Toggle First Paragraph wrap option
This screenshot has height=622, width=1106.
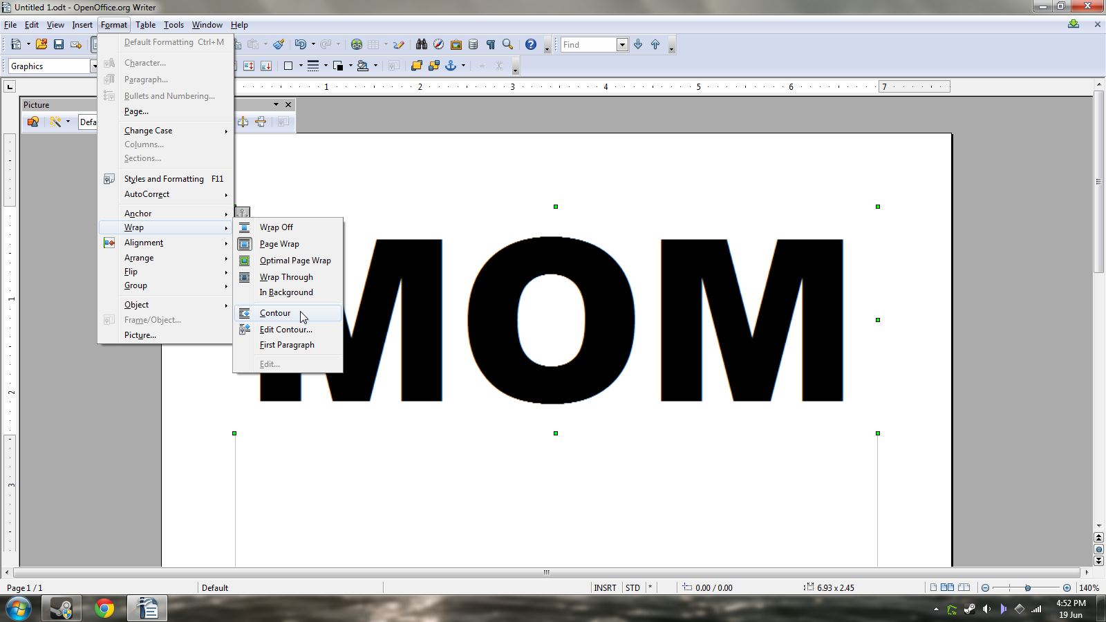coord(288,345)
